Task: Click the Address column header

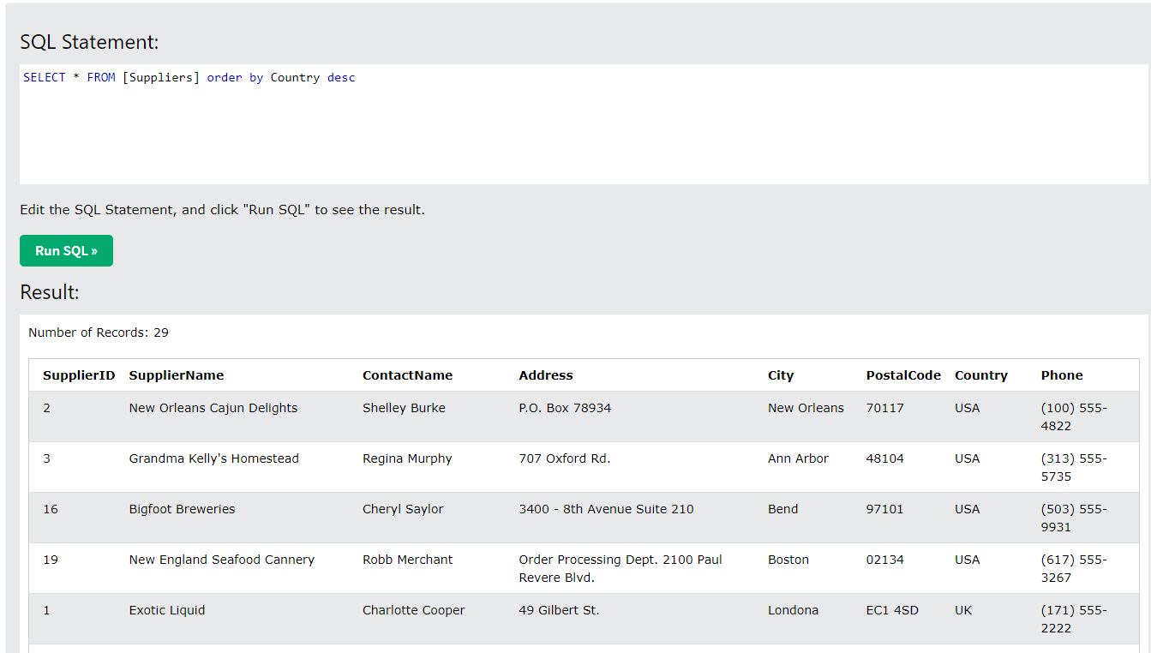Action: [546, 375]
